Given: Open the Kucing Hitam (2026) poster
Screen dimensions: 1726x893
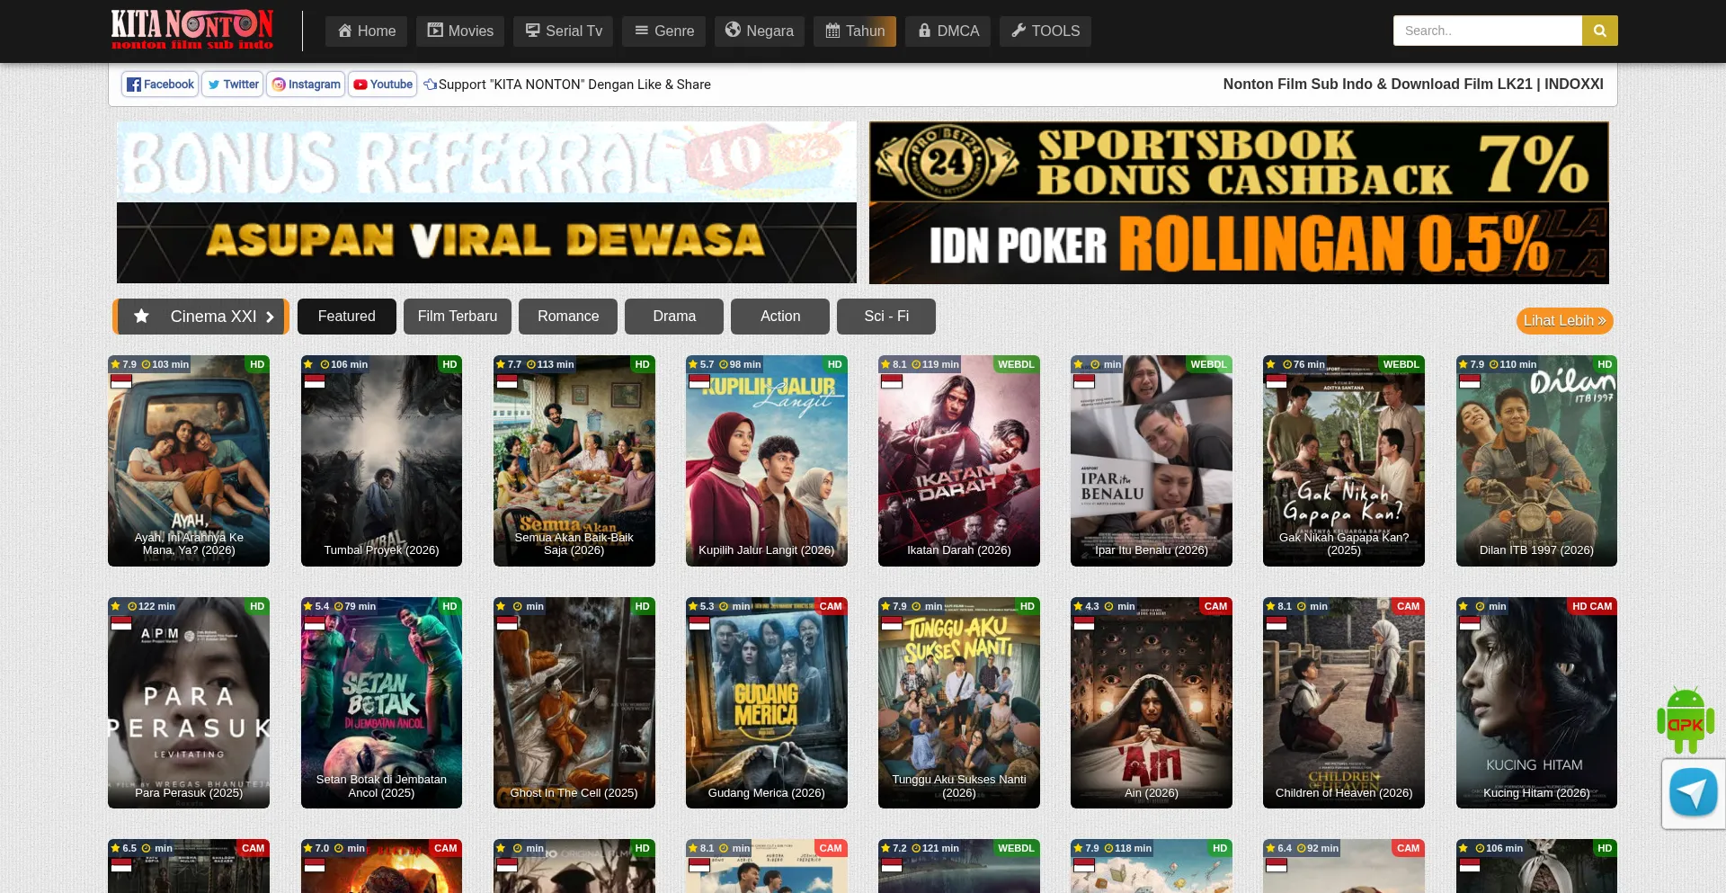Looking at the screenshot, I should point(1536,702).
